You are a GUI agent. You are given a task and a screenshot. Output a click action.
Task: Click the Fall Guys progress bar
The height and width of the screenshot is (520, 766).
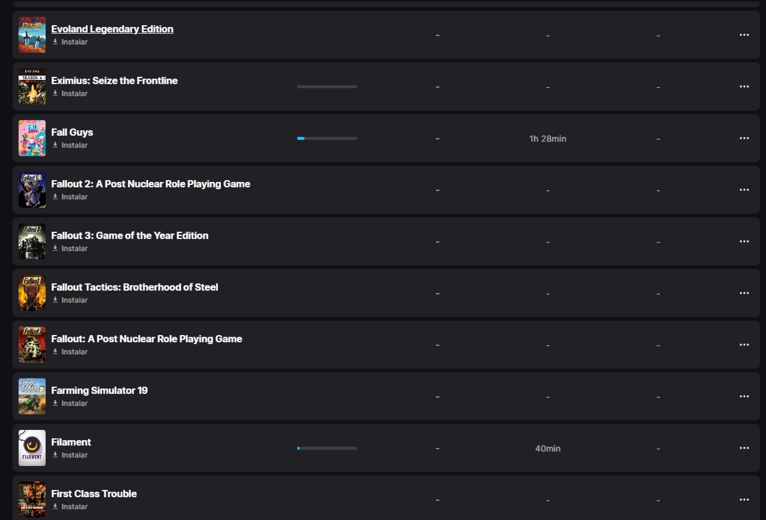click(327, 138)
